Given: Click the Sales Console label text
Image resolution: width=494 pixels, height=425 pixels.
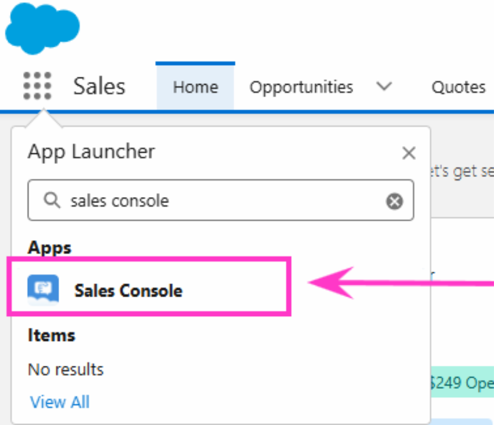Looking at the screenshot, I should coord(128,291).
